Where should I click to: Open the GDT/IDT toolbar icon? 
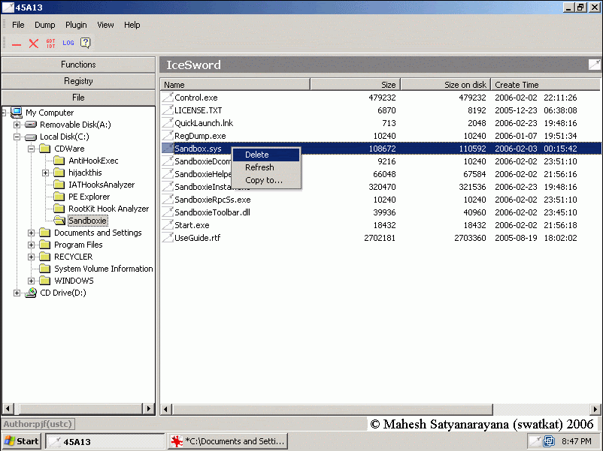pyautogui.click(x=51, y=44)
